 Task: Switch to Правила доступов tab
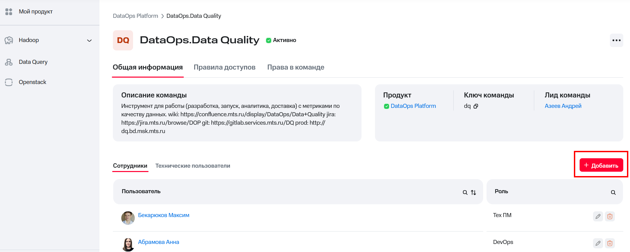click(x=224, y=67)
